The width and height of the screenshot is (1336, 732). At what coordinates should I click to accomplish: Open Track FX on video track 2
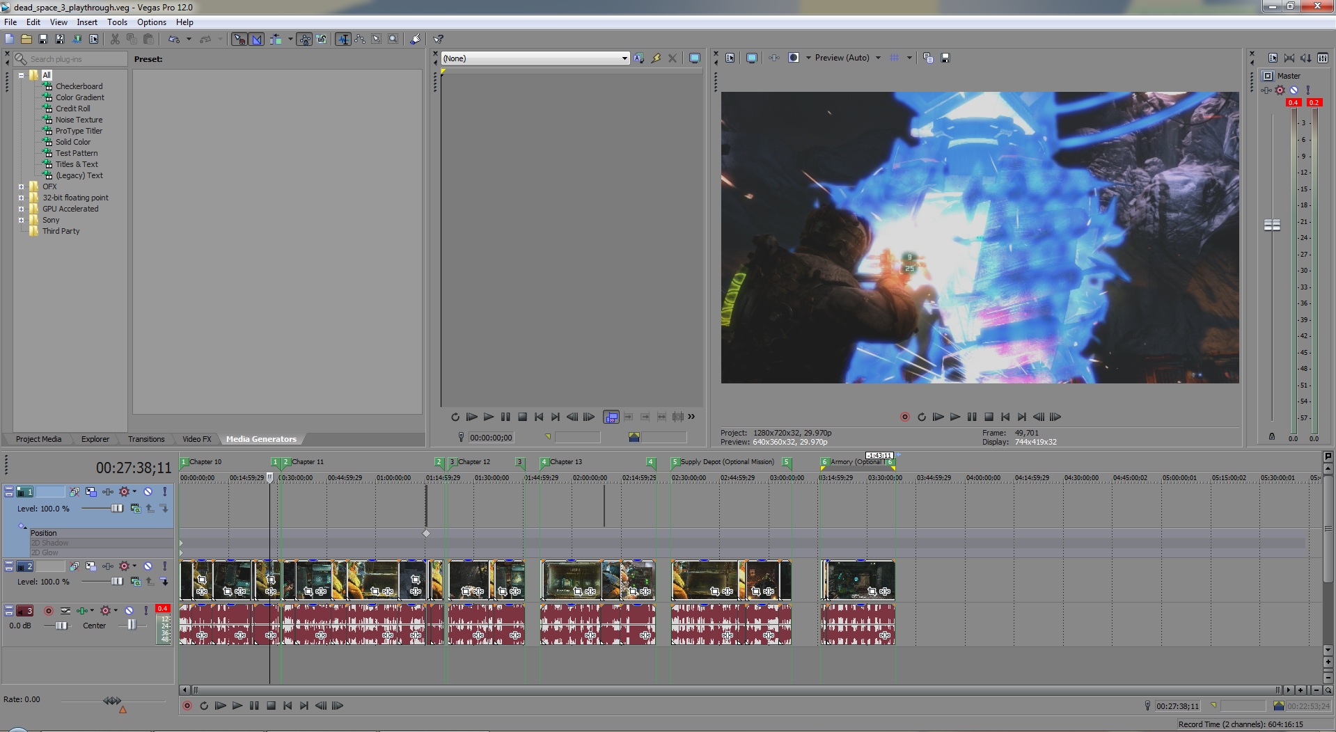tap(108, 566)
